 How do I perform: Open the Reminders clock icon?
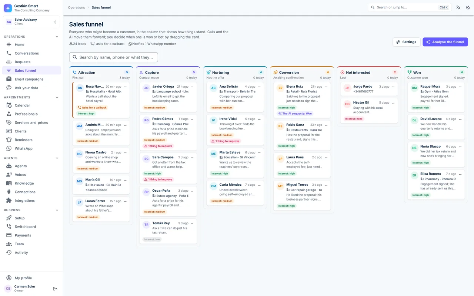pos(9,139)
